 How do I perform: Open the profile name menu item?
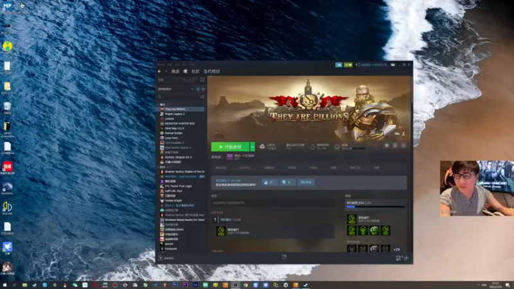[212, 71]
